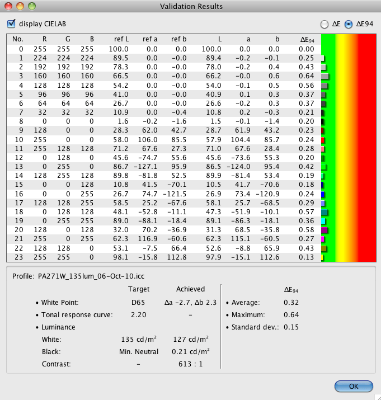Click the cyan color bar in row 19
Viewport: 381px width, 400px height.
(x=323, y=222)
